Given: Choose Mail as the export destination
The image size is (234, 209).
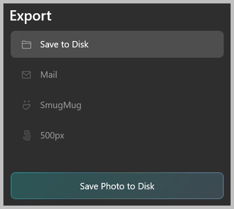Looking at the screenshot, I should pyautogui.click(x=117, y=75).
